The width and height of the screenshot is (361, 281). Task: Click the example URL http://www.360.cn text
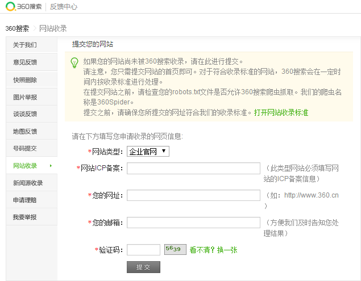click(x=312, y=195)
